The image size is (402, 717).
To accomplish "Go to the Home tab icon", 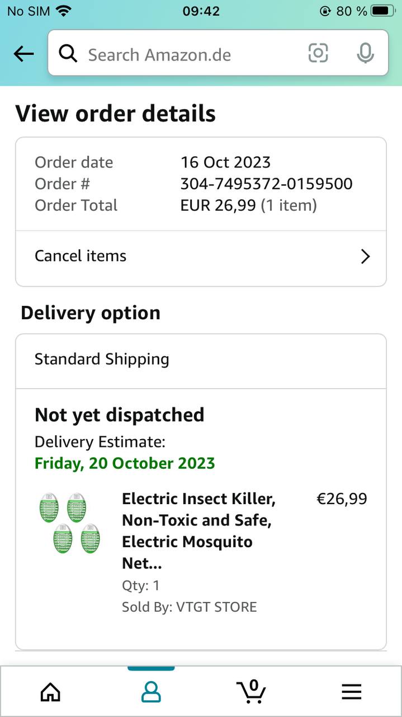I will point(50,692).
